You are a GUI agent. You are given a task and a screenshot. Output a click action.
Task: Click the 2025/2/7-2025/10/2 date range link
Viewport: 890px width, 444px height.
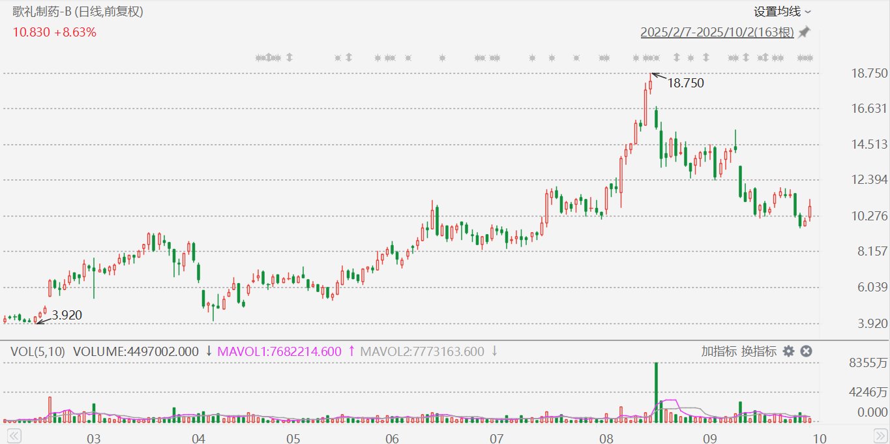[x=717, y=32]
